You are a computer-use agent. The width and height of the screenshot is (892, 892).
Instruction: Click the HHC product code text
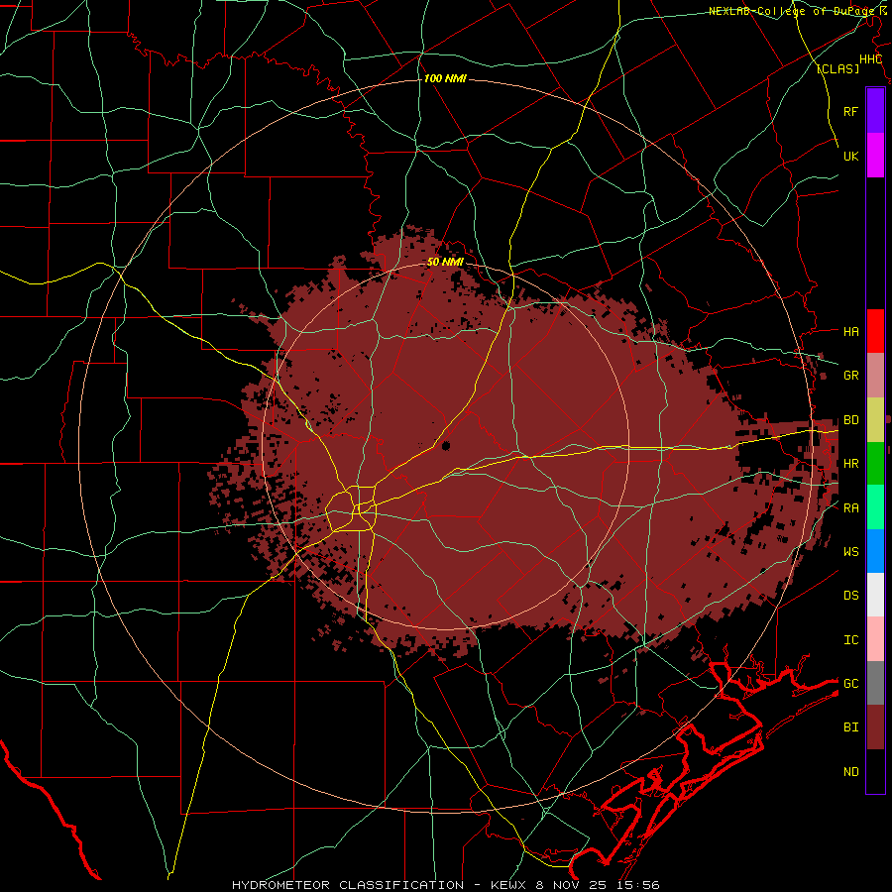[871, 59]
